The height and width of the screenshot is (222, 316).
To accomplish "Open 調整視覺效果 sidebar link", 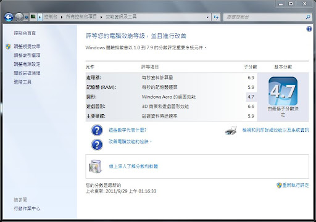I will [27, 46].
